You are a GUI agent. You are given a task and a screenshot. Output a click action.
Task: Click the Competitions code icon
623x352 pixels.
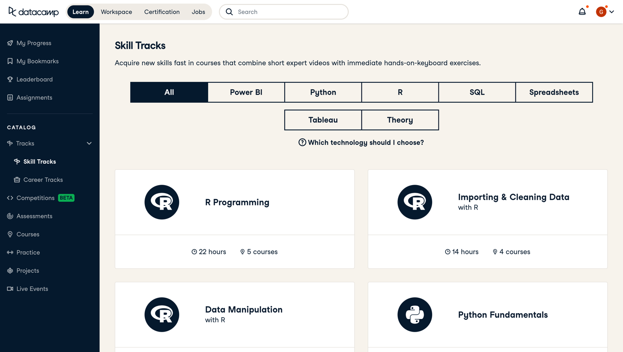point(10,198)
